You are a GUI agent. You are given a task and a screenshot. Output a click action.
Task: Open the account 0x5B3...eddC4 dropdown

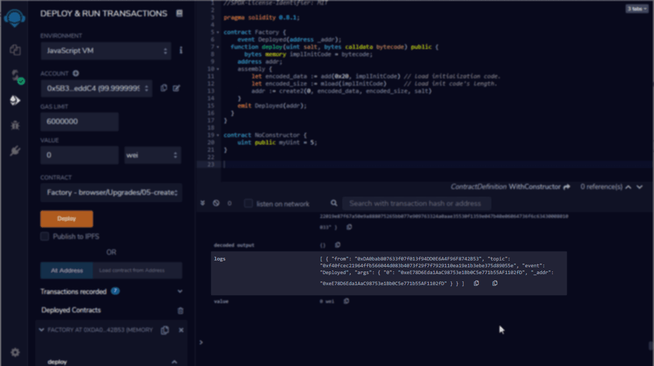pyautogui.click(x=96, y=89)
